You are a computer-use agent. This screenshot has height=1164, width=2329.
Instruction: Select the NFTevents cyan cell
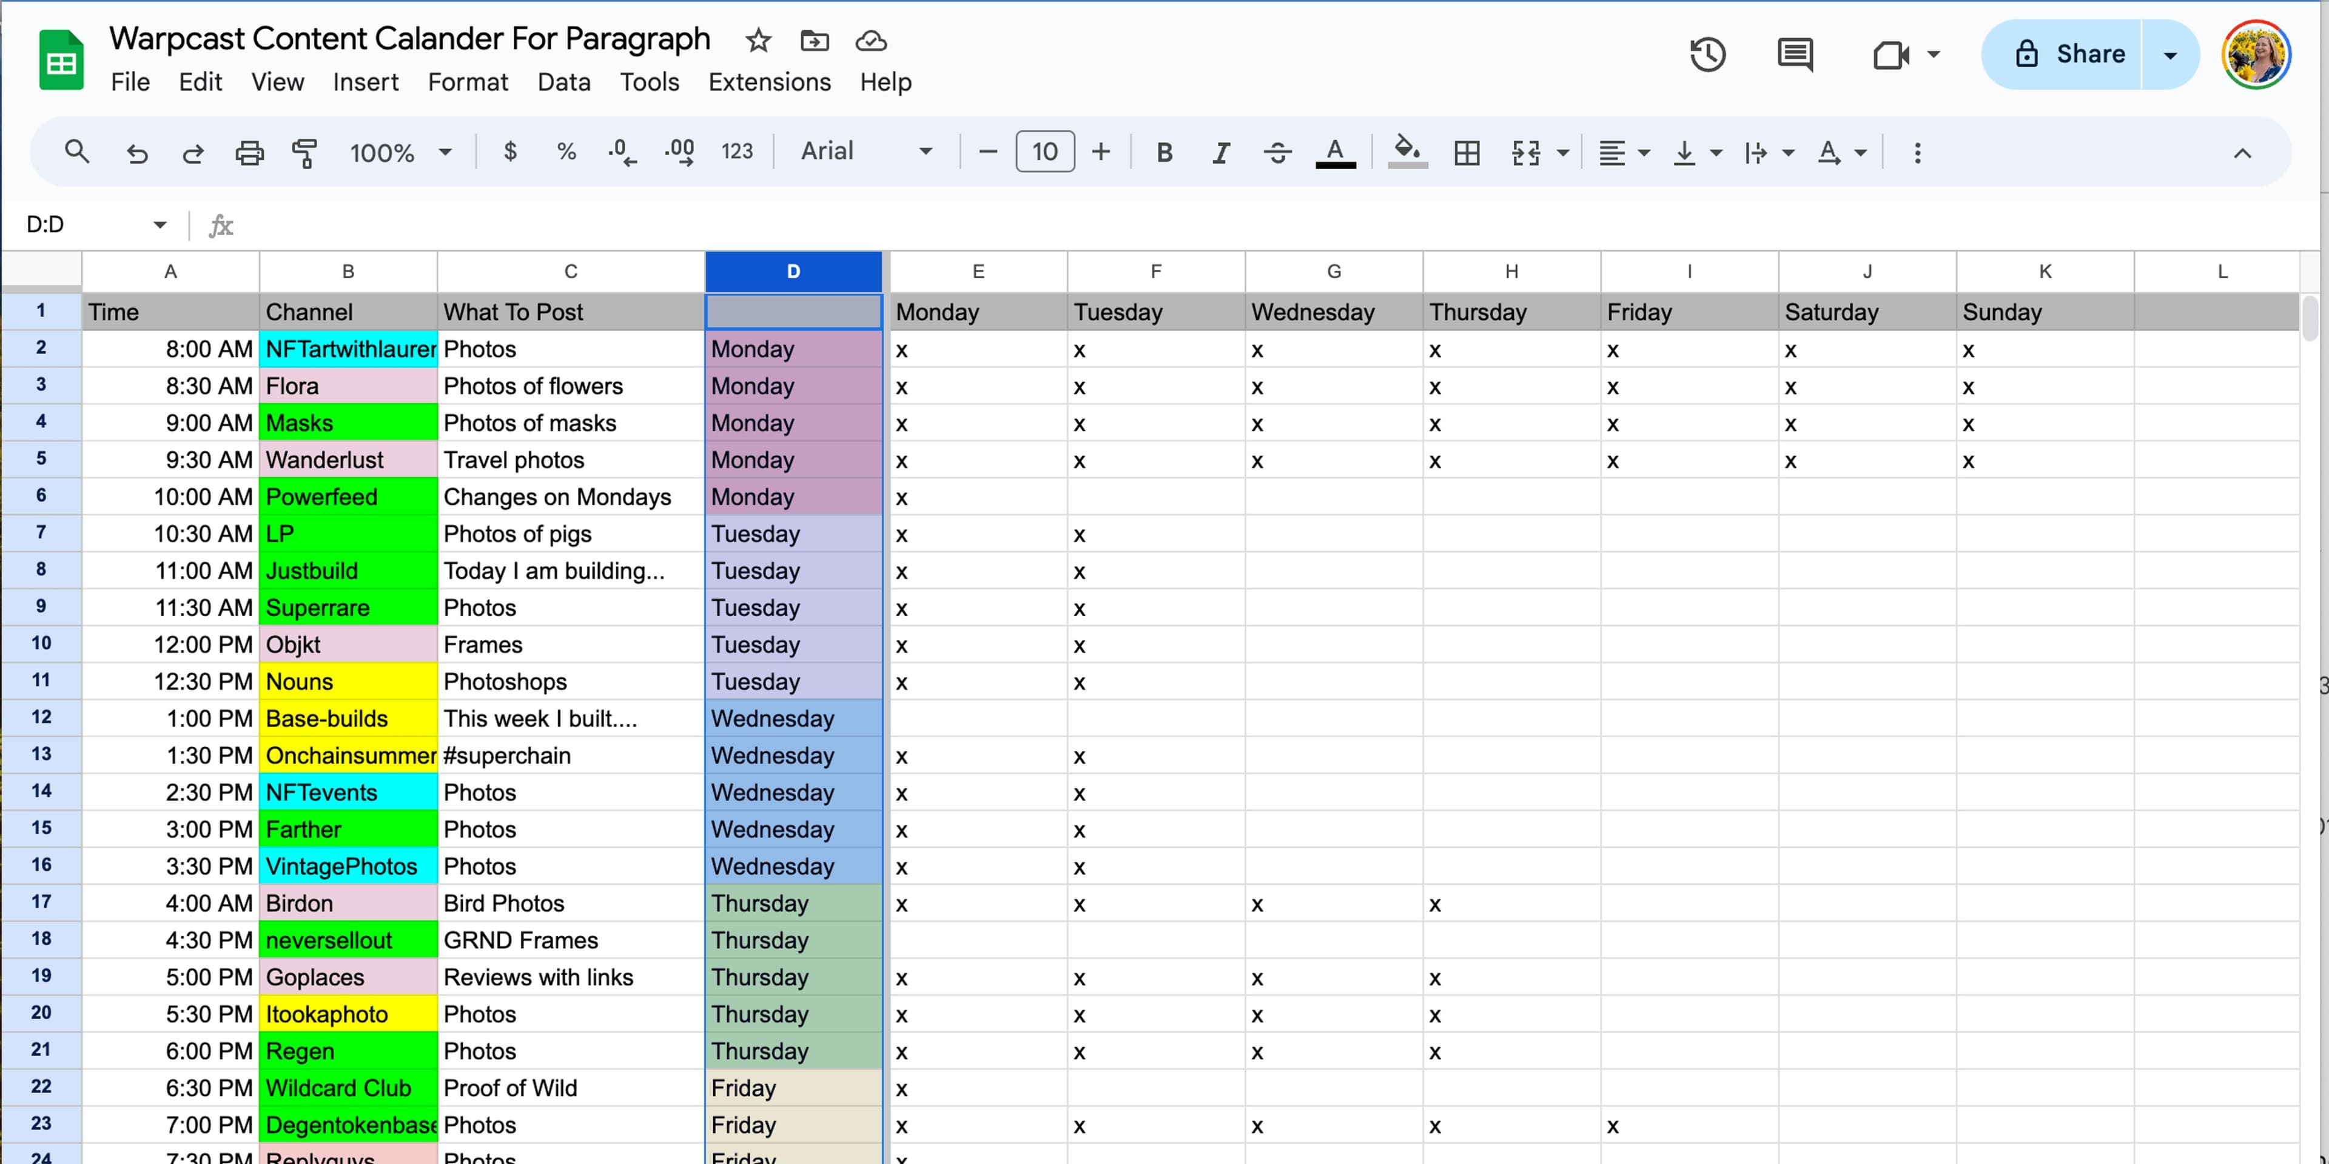click(x=348, y=792)
